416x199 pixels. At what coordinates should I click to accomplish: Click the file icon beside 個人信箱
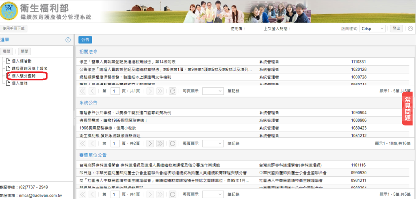click(x=8, y=83)
